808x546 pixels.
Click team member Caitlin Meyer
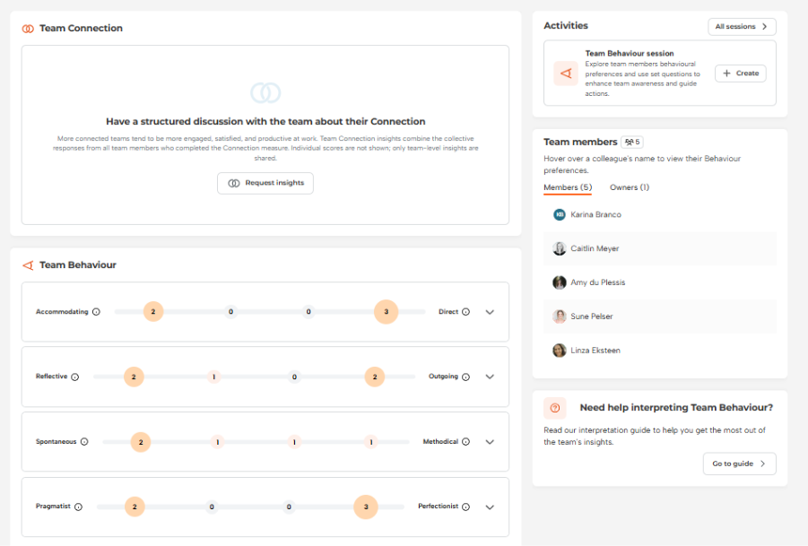pyautogui.click(x=595, y=248)
